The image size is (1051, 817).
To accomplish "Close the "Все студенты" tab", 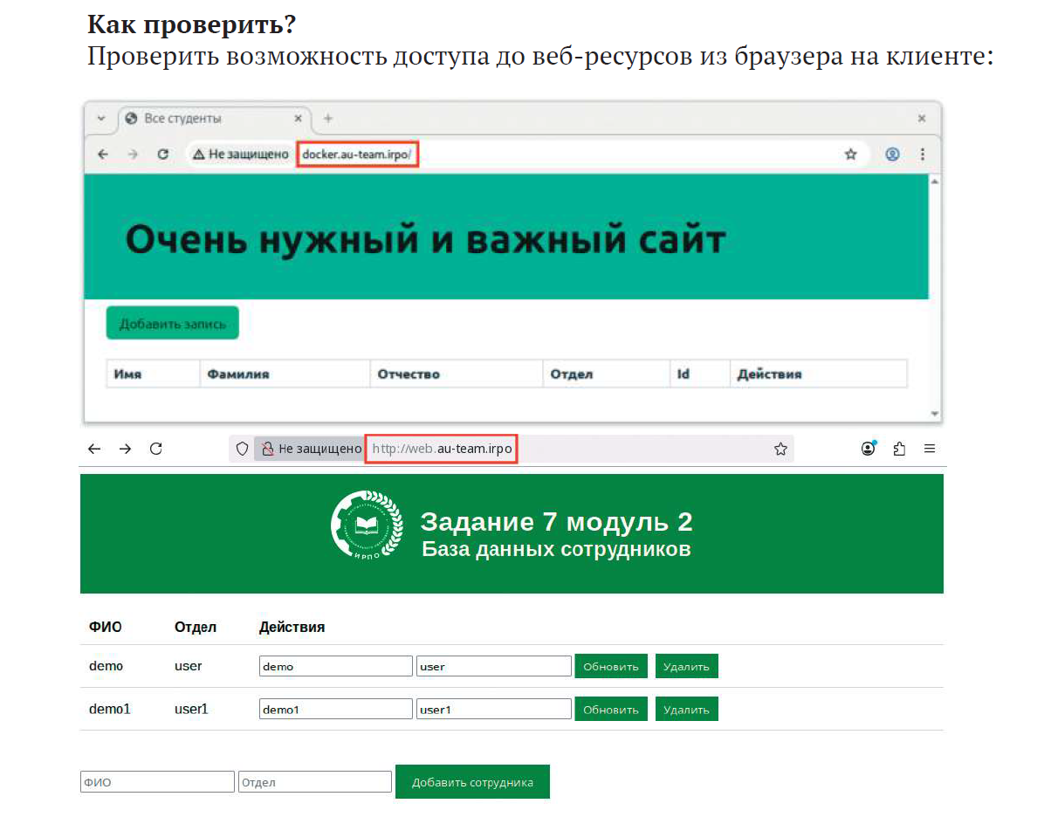I will 299,119.
